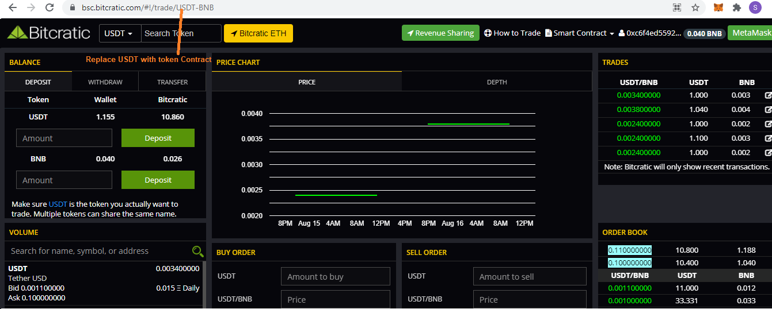The image size is (772, 309).
Task: Expand the USDT token dropdown
Action: pos(120,33)
